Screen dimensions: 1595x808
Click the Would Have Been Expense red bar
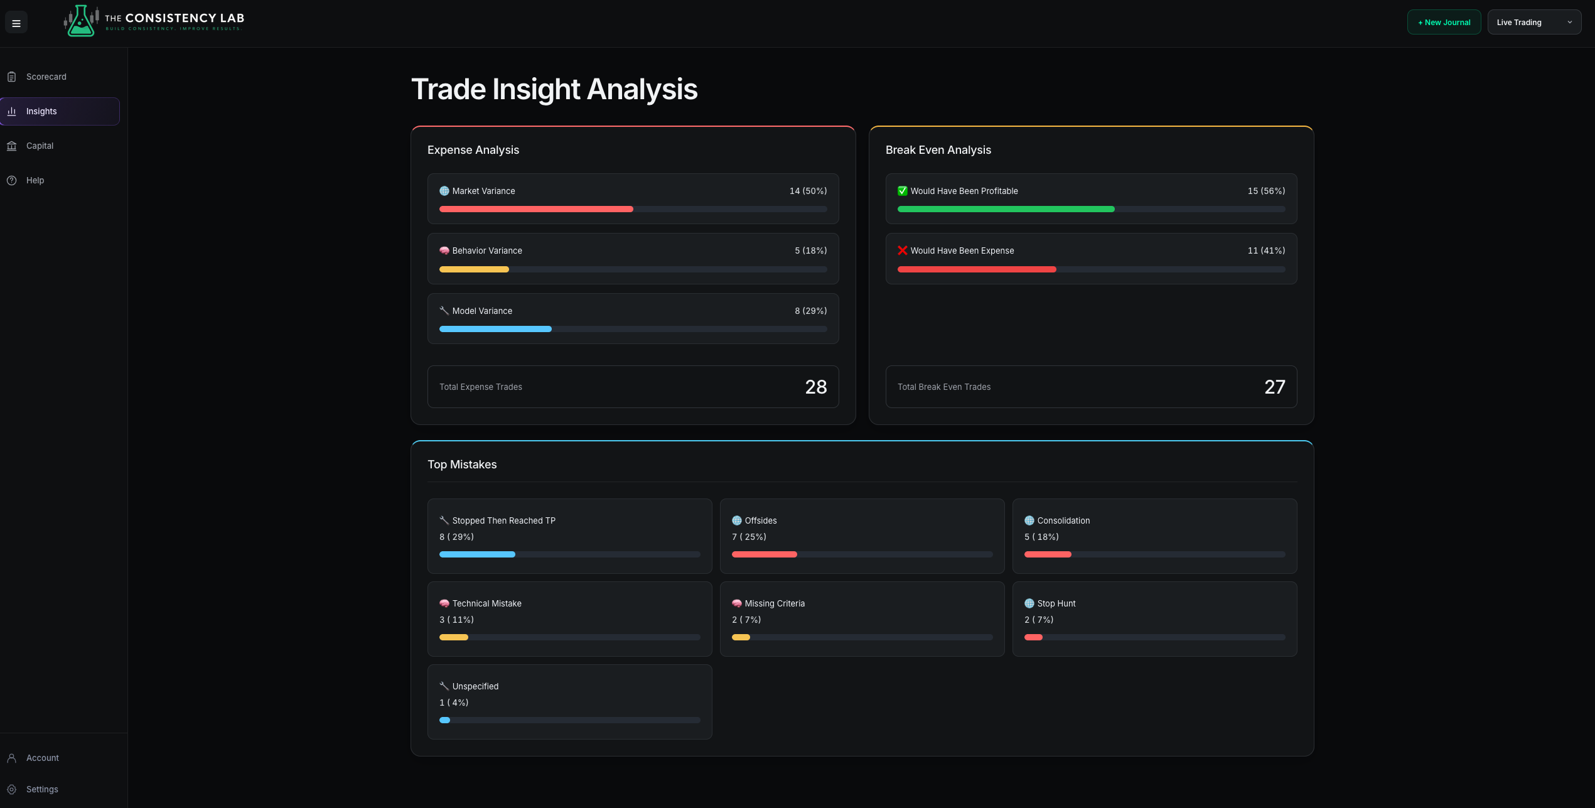[x=977, y=269]
